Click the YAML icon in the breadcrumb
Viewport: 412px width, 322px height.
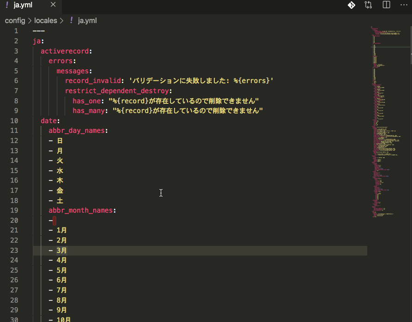71,20
